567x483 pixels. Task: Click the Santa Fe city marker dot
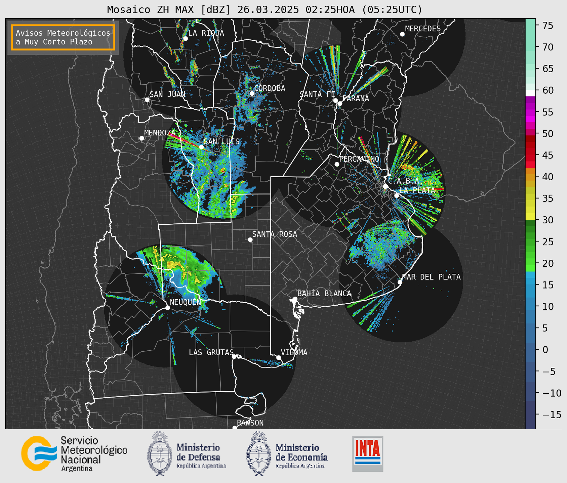click(335, 100)
